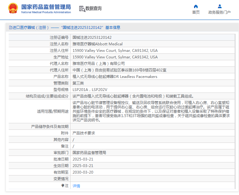The image size is (239, 195).
Task: Open the 数据查询 menu item
Action: pos(94,9)
